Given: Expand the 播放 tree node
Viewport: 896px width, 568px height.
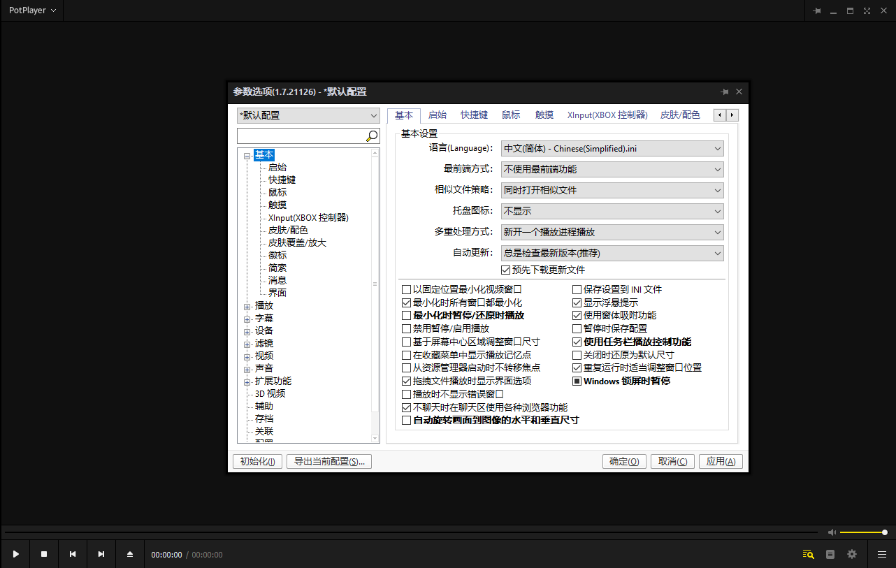Looking at the screenshot, I should [247, 306].
